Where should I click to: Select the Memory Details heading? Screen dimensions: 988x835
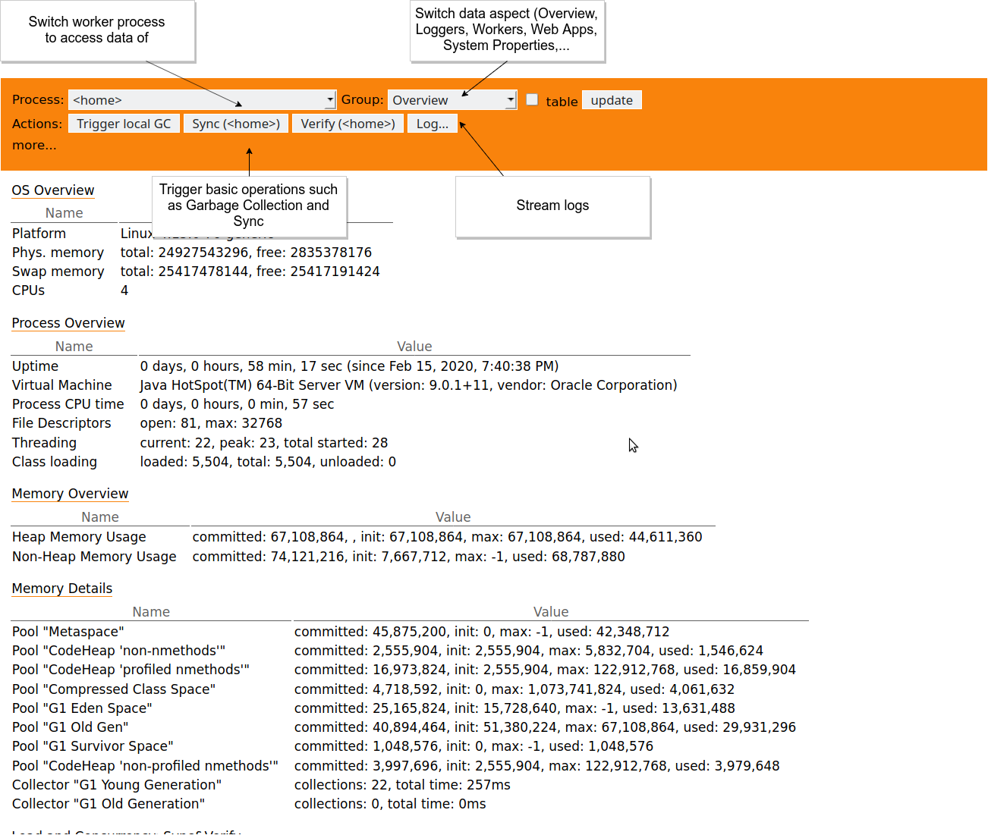62,589
